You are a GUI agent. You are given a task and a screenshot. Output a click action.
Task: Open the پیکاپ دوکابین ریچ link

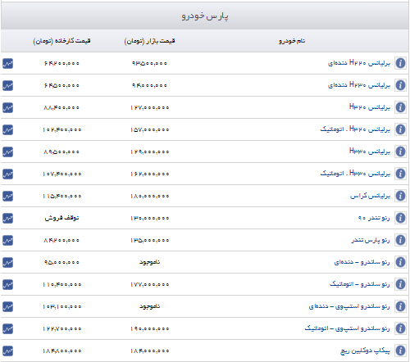[365, 351]
